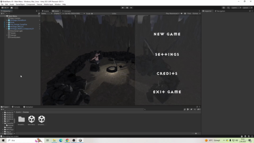254x143 pixels.
Task: Open the Assets menu
Action: tap(12, 4)
